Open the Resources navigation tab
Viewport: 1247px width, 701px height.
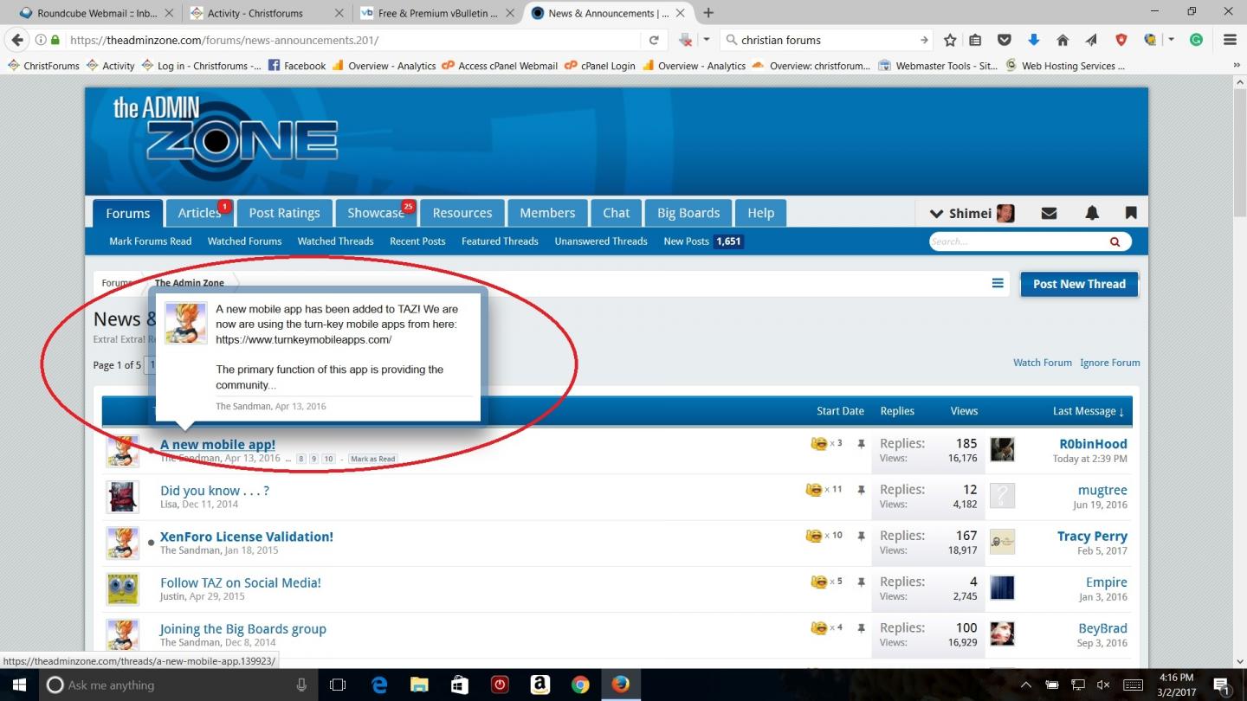coord(462,213)
